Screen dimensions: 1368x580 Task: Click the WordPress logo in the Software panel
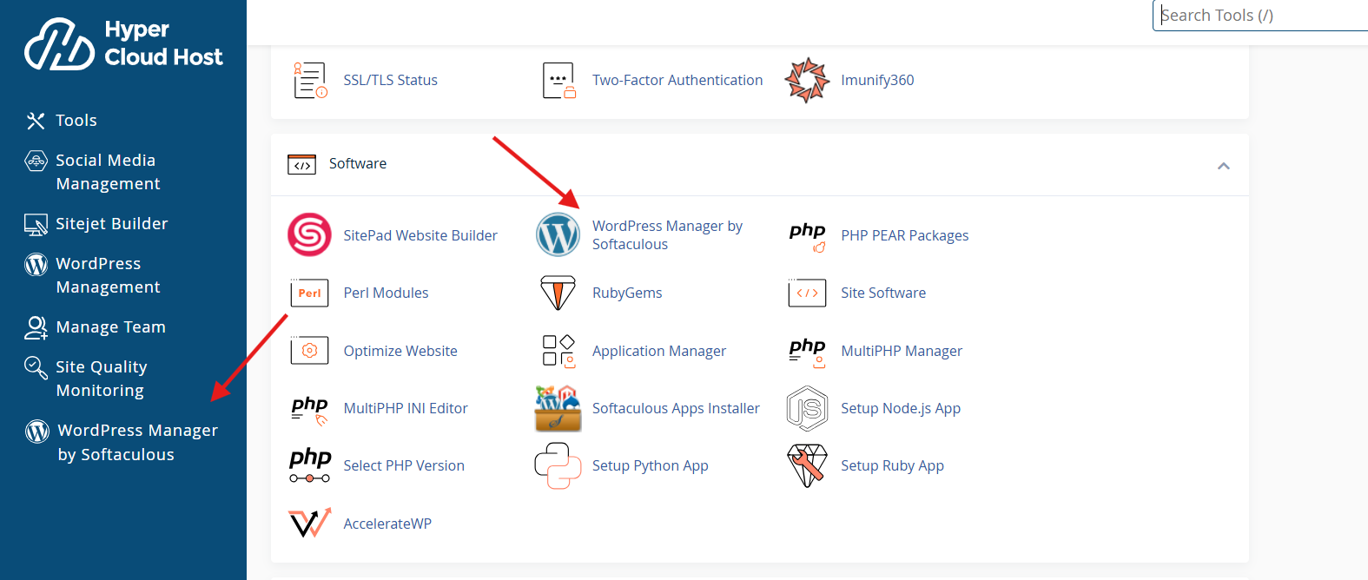(x=558, y=235)
